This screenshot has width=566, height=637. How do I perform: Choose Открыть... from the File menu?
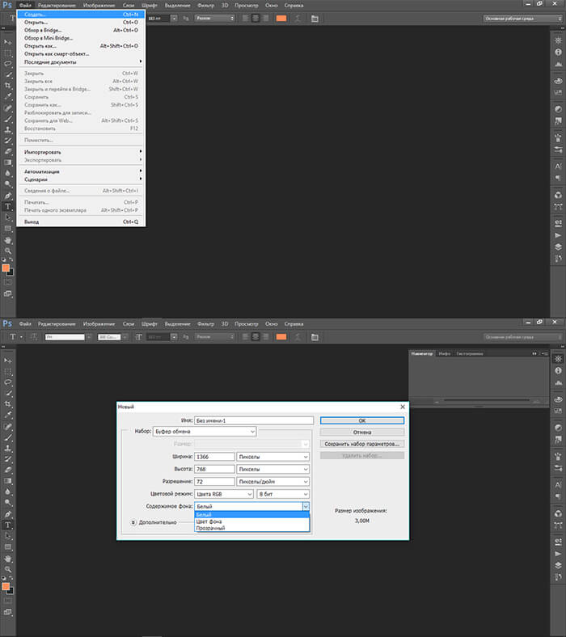(36, 22)
